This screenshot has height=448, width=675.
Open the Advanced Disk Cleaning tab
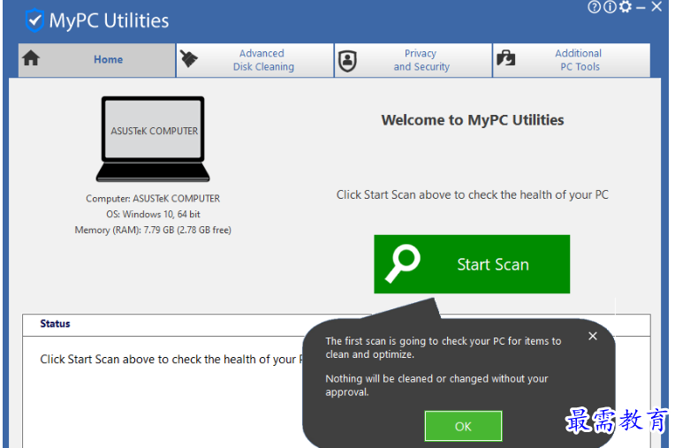255,60
